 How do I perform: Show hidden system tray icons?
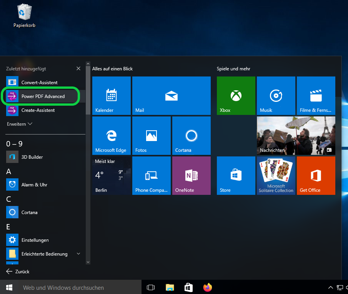tap(330, 287)
